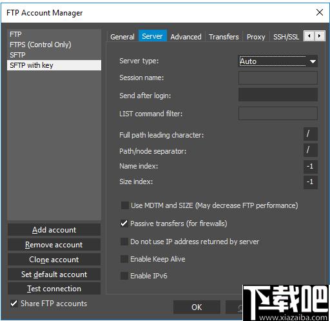Click the Add account button
The image size is (330, 321).
[54, 230]
